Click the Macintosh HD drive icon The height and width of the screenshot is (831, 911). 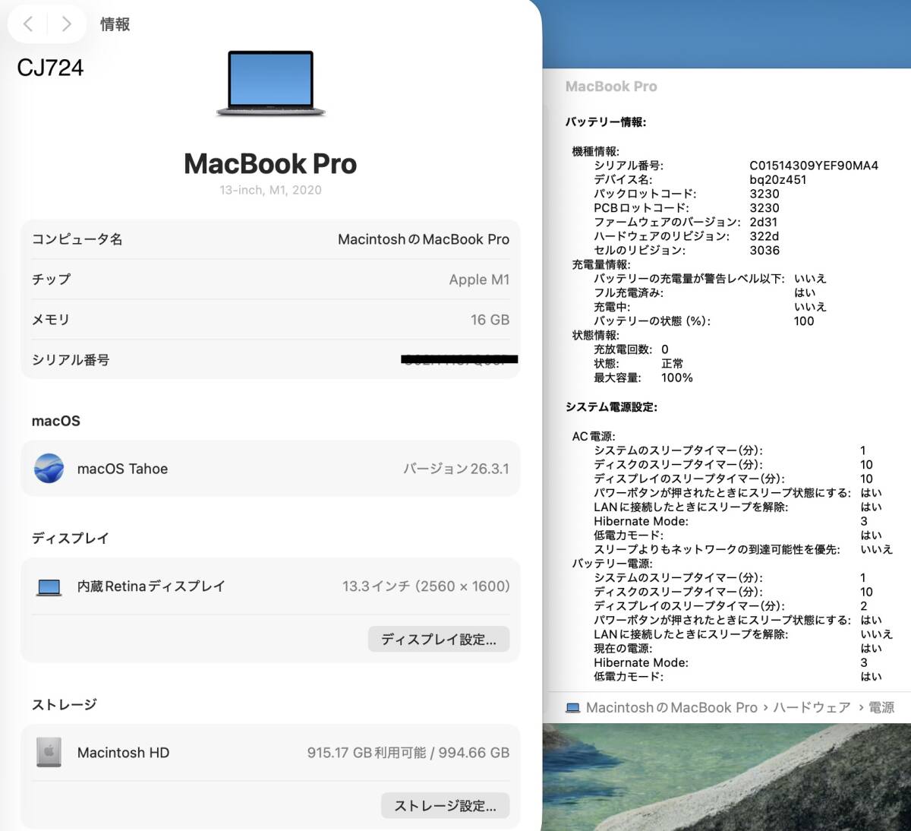49,752
